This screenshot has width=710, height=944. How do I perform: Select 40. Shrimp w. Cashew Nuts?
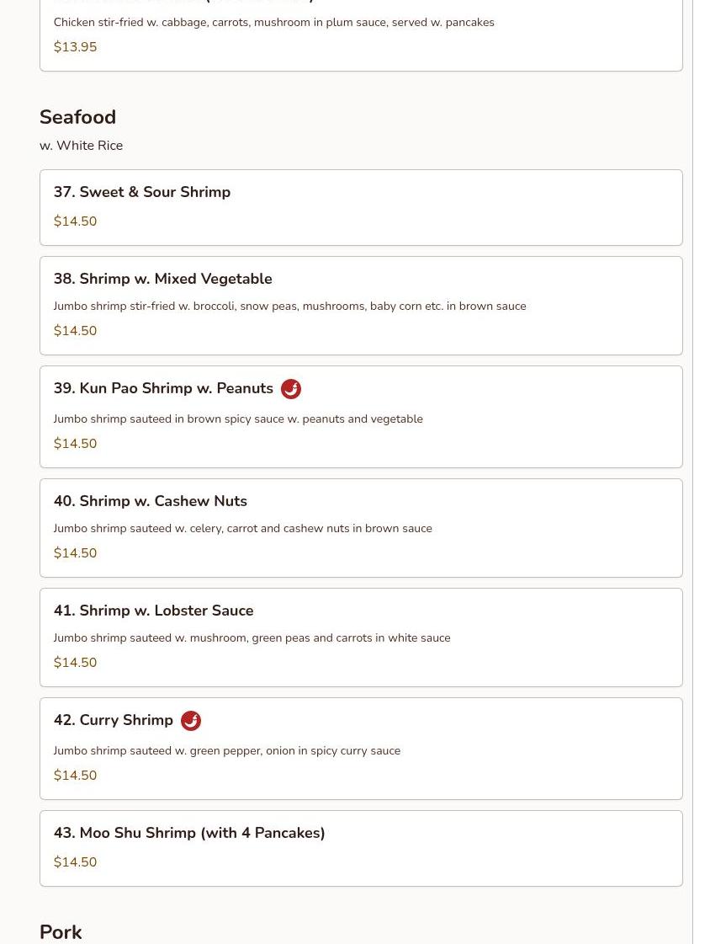(x=150, y=501)
